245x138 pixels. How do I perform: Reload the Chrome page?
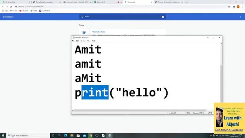11,7
